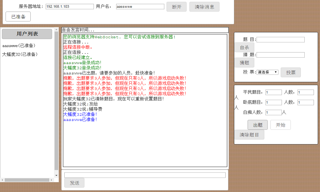Click the 自杀 button

(244, 47)
